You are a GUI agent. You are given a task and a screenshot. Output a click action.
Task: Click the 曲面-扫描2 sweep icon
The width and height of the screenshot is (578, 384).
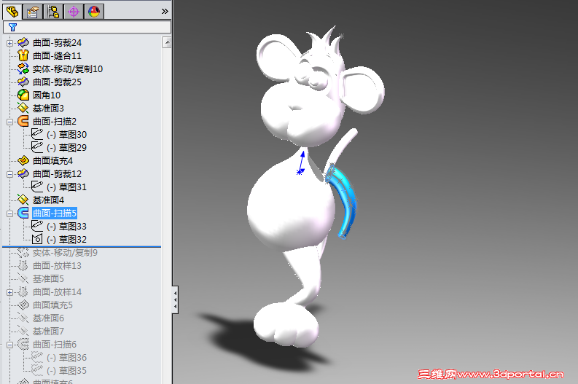tap(23, 121)
